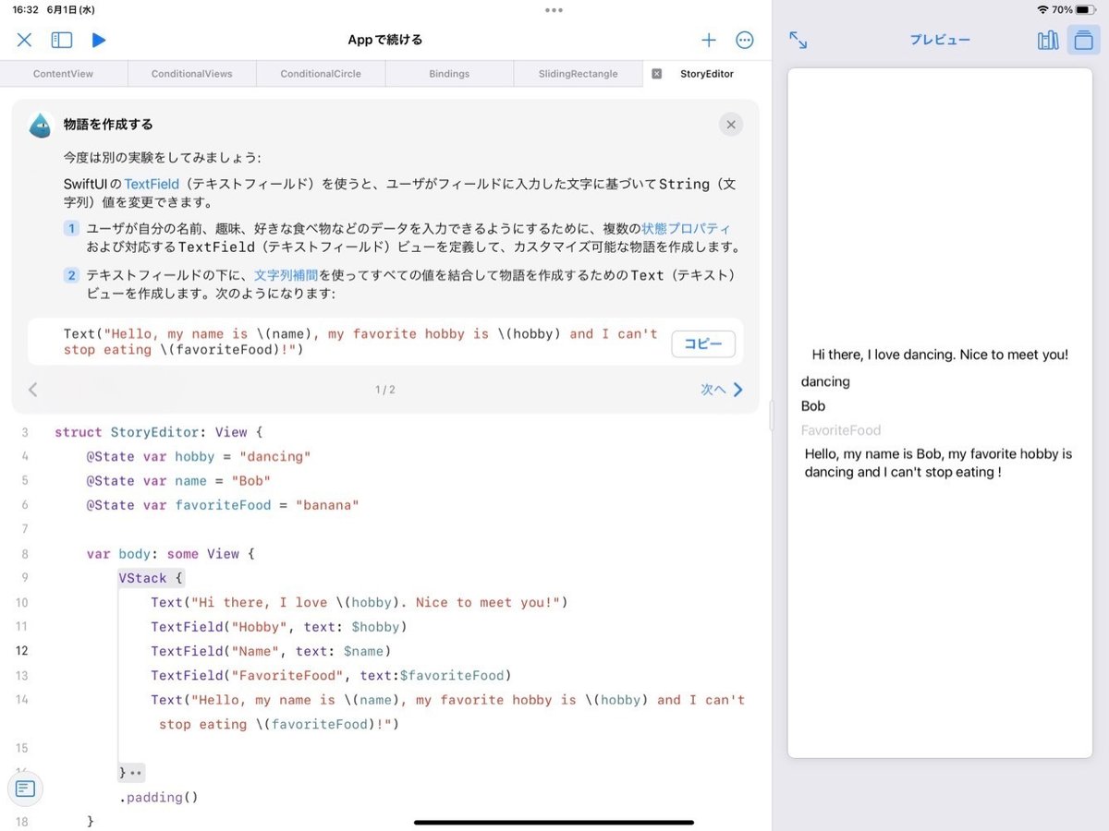Go to previous guide page chevron

click(x=33, y=390)
